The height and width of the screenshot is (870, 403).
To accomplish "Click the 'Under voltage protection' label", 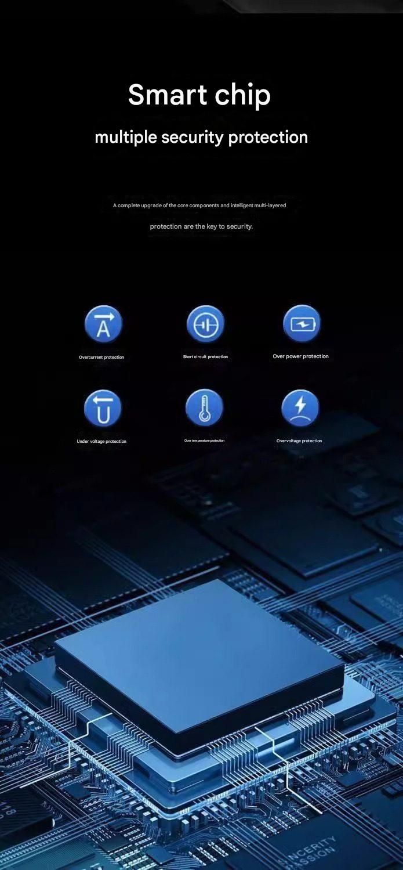I will [x=101, y=442].
